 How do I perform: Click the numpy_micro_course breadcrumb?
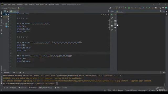coord(9,8)
